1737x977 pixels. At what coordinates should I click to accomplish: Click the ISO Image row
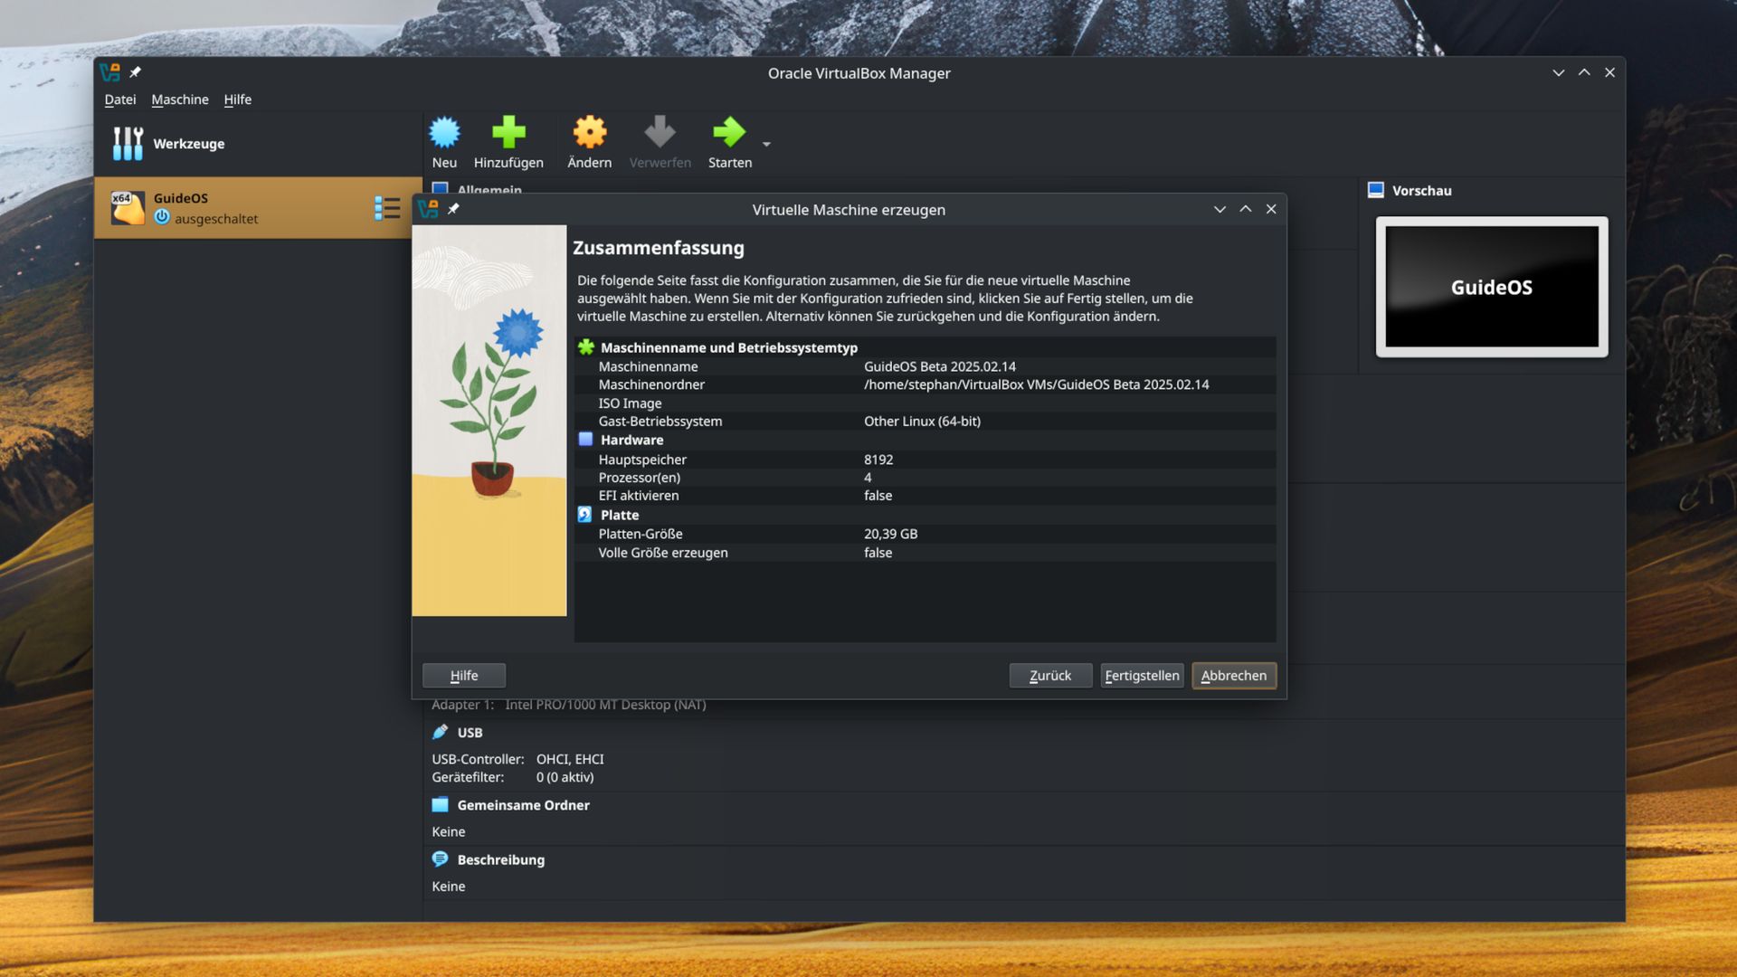click(x=925, y=403)
